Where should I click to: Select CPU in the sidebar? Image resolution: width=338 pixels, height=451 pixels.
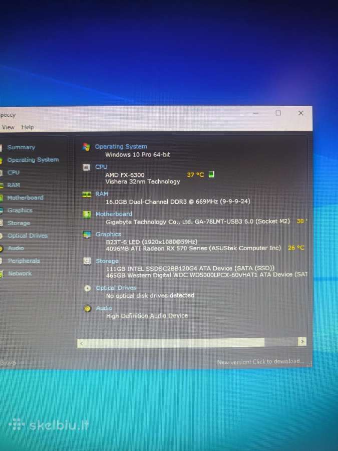14,172
